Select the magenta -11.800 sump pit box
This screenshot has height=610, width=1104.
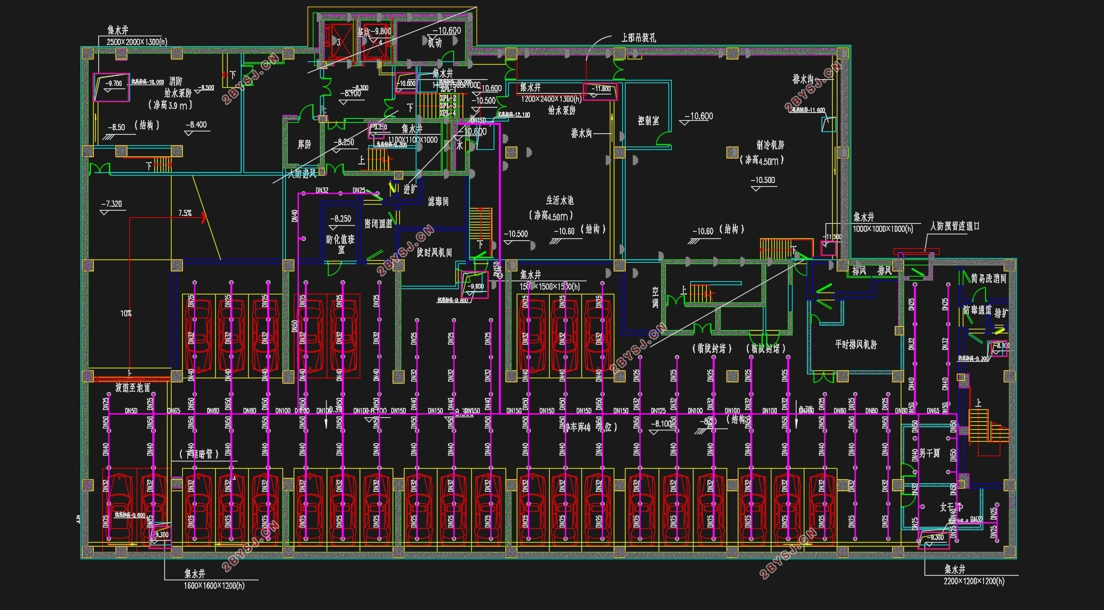click(601, 91)
